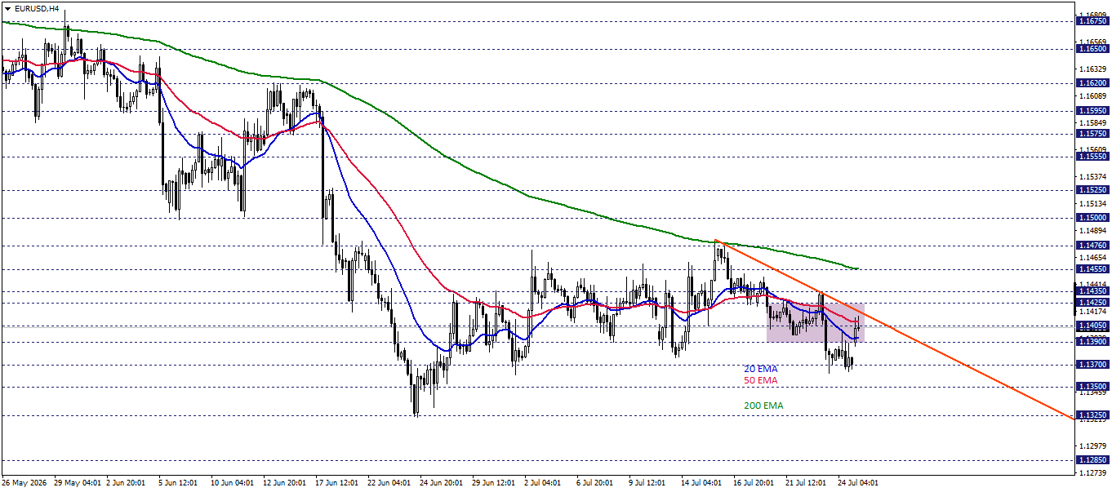The image size is (1112, 492).
Task: Click the '29 Jun 12:01' time axis label
Action: point(493,483)
